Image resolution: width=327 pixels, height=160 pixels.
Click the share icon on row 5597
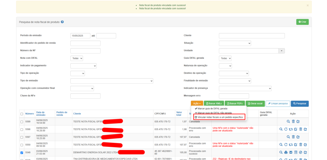[298, 137]
